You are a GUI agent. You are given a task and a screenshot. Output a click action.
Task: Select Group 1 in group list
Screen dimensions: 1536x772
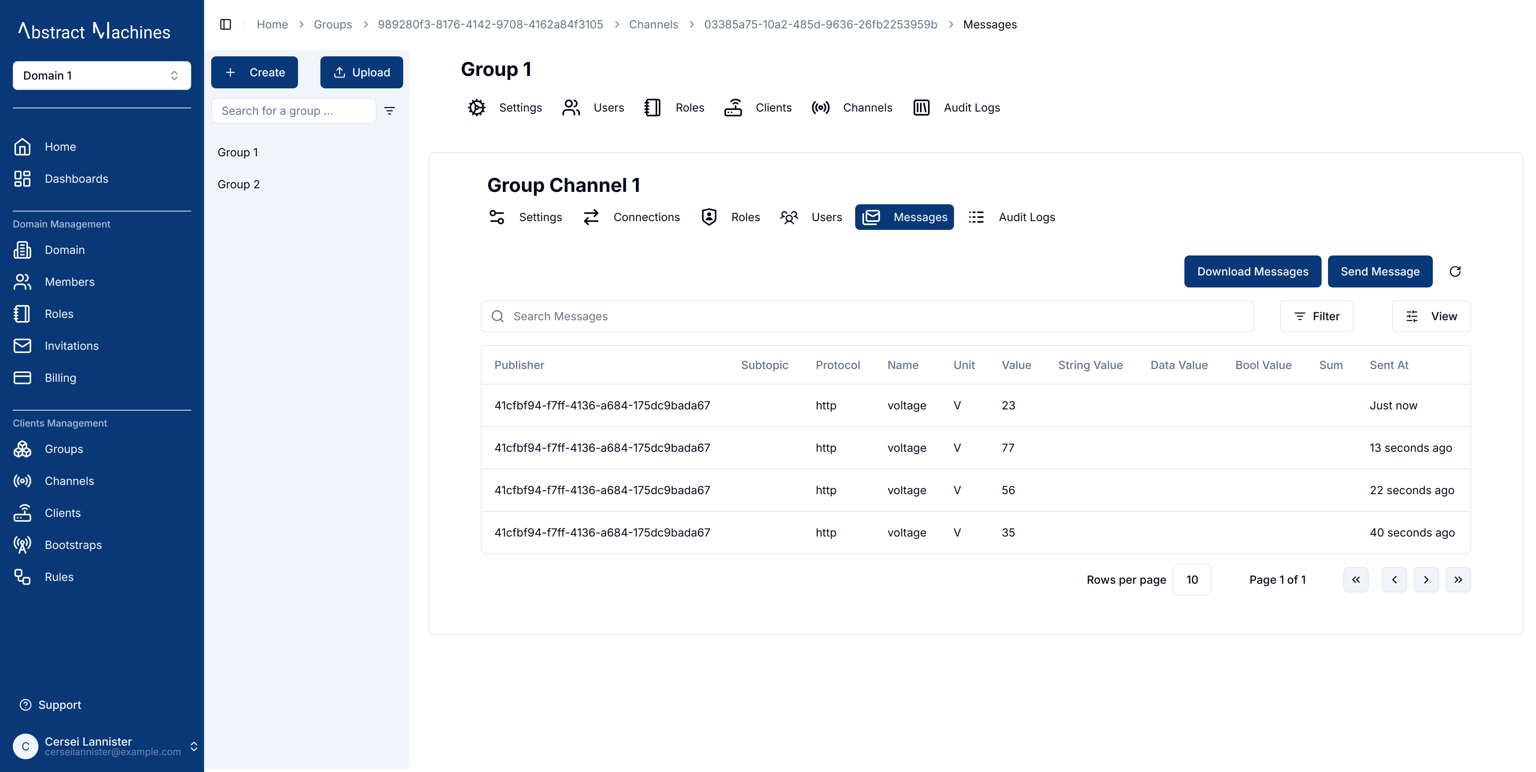tap(238, 153)
